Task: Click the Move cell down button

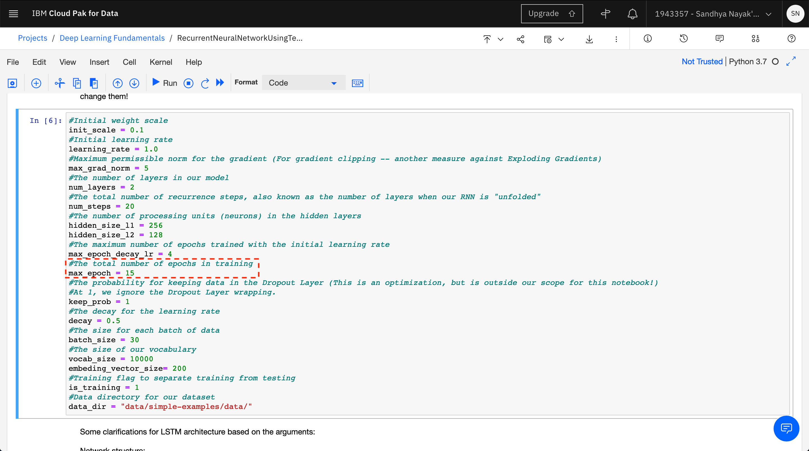Action: (135, 83)
